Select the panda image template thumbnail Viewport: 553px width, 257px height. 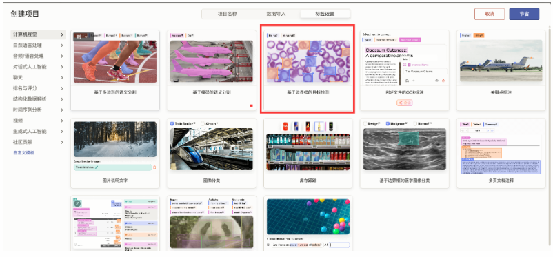tap(211, 232)
